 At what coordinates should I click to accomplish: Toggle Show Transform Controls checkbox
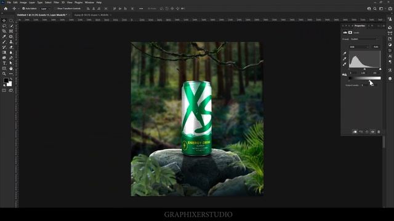click(55, 9)
